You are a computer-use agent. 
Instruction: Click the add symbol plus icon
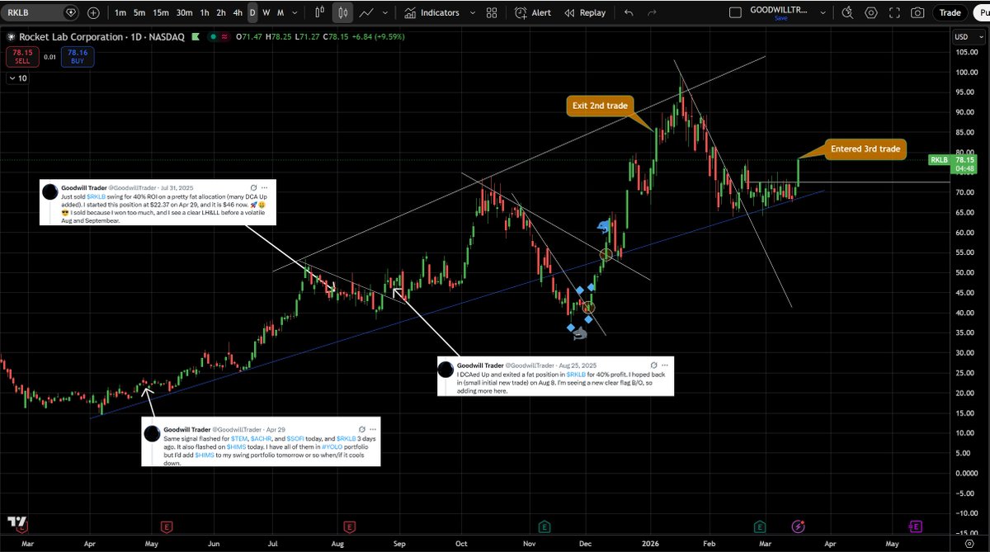[x=93, y=12]
